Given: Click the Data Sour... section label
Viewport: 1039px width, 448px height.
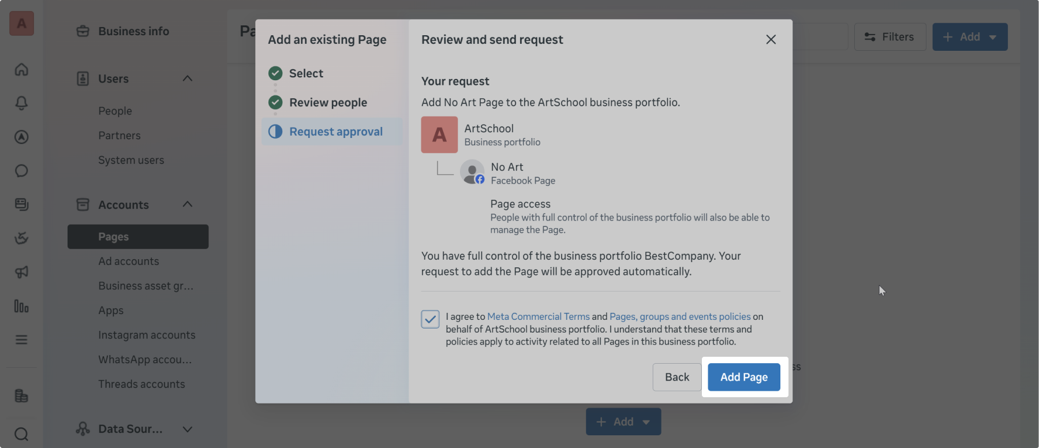Looking at the screenshot, I should 130,429.
